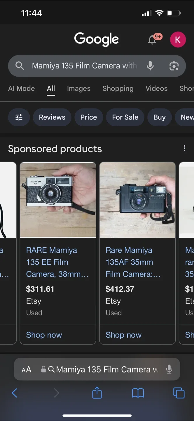Open Safari bookmarks icon
194x421 pixels.
[138, 393]
